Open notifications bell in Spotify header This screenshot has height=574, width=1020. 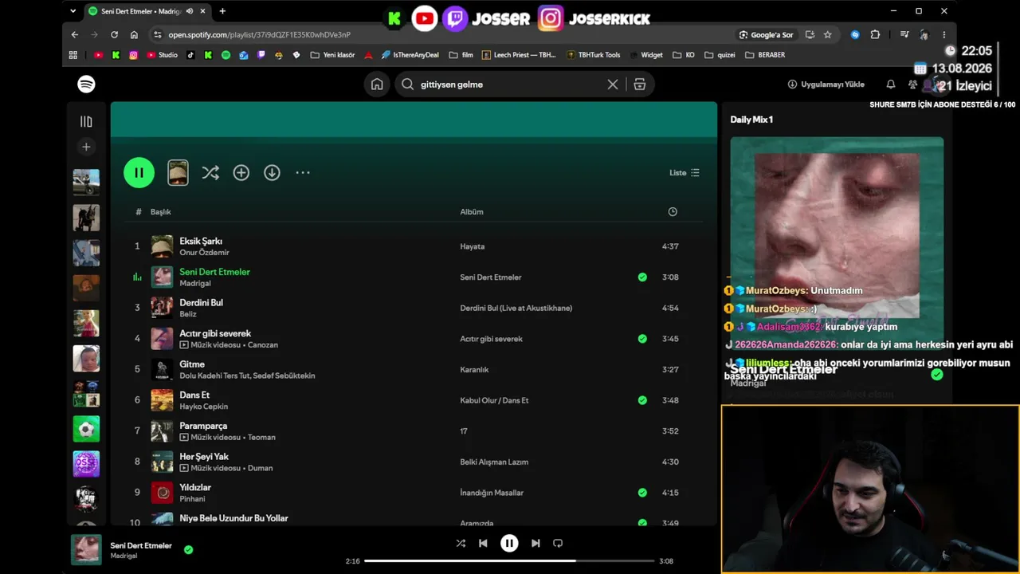(891, 85)
